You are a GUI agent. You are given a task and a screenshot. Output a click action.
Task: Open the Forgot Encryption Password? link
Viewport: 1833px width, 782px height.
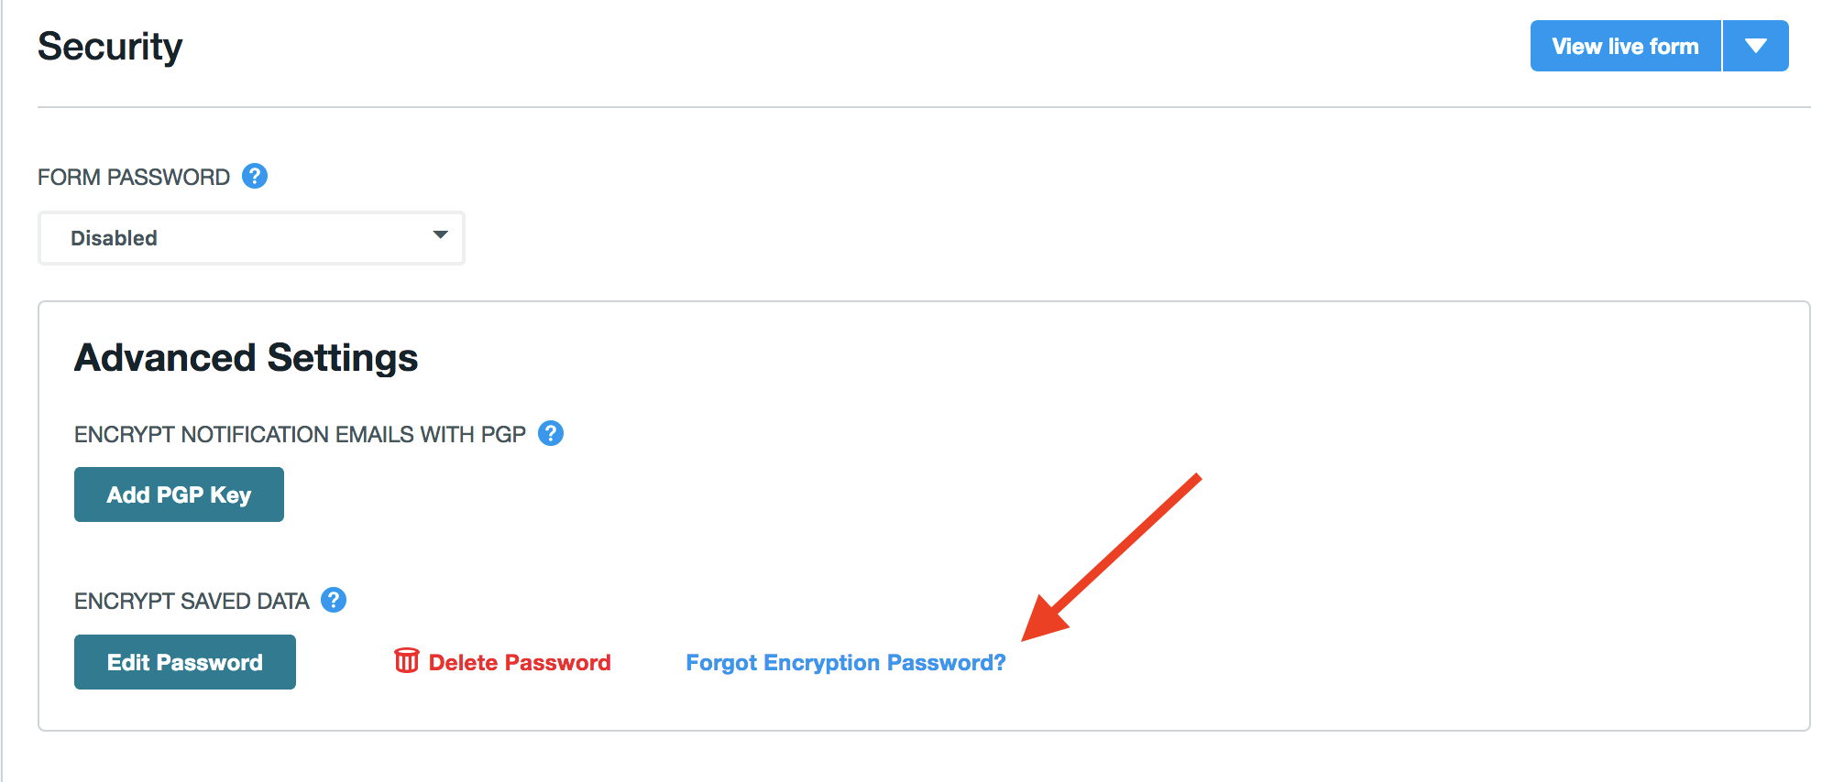coord(845,662)
